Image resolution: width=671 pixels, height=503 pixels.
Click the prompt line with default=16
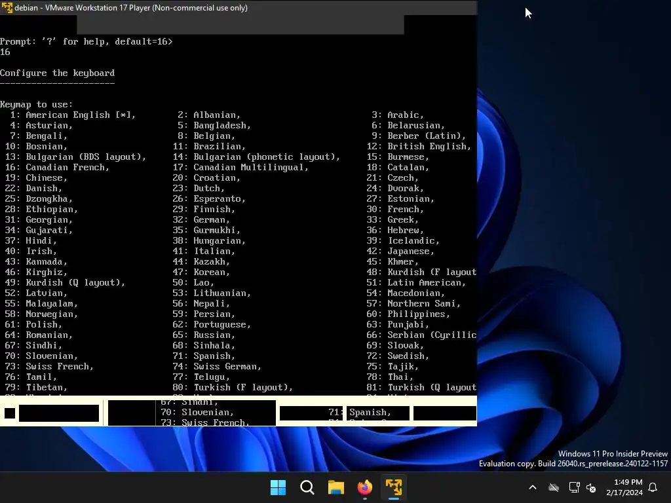pyautogui.click(x=86, y=41)
